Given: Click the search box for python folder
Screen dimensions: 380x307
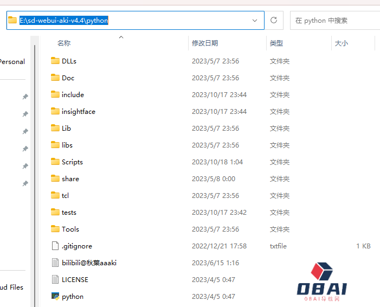Looking at the screenshot, I should coord(333,21).
